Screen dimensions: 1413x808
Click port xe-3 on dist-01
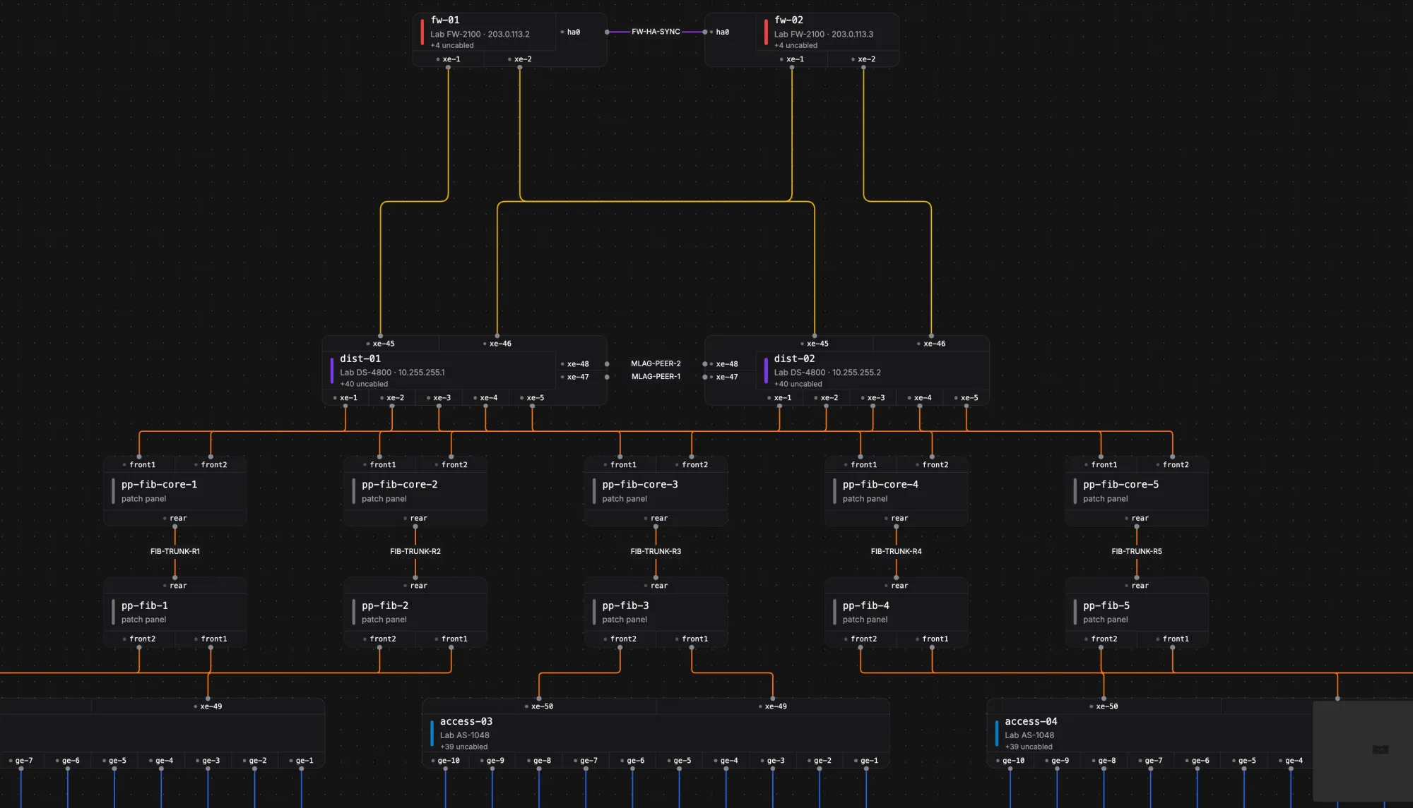pos(439,398)
